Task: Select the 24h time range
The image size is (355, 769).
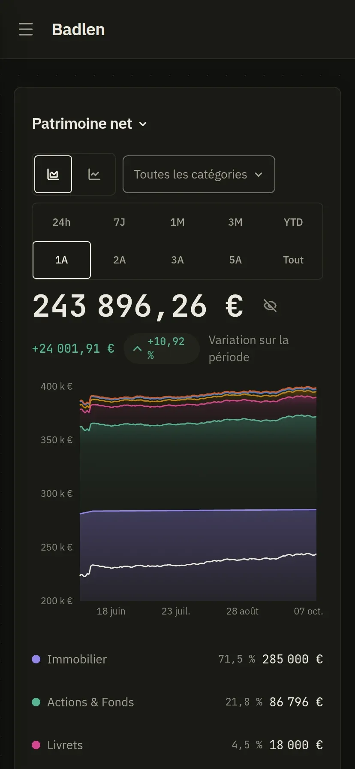Action: (62, 222)
